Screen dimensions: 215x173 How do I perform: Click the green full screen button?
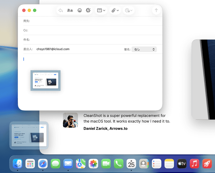35,10
